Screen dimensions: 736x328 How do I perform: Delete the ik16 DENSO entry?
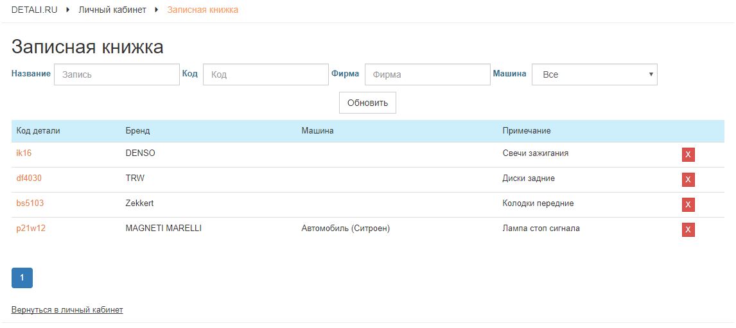[688, 155]
